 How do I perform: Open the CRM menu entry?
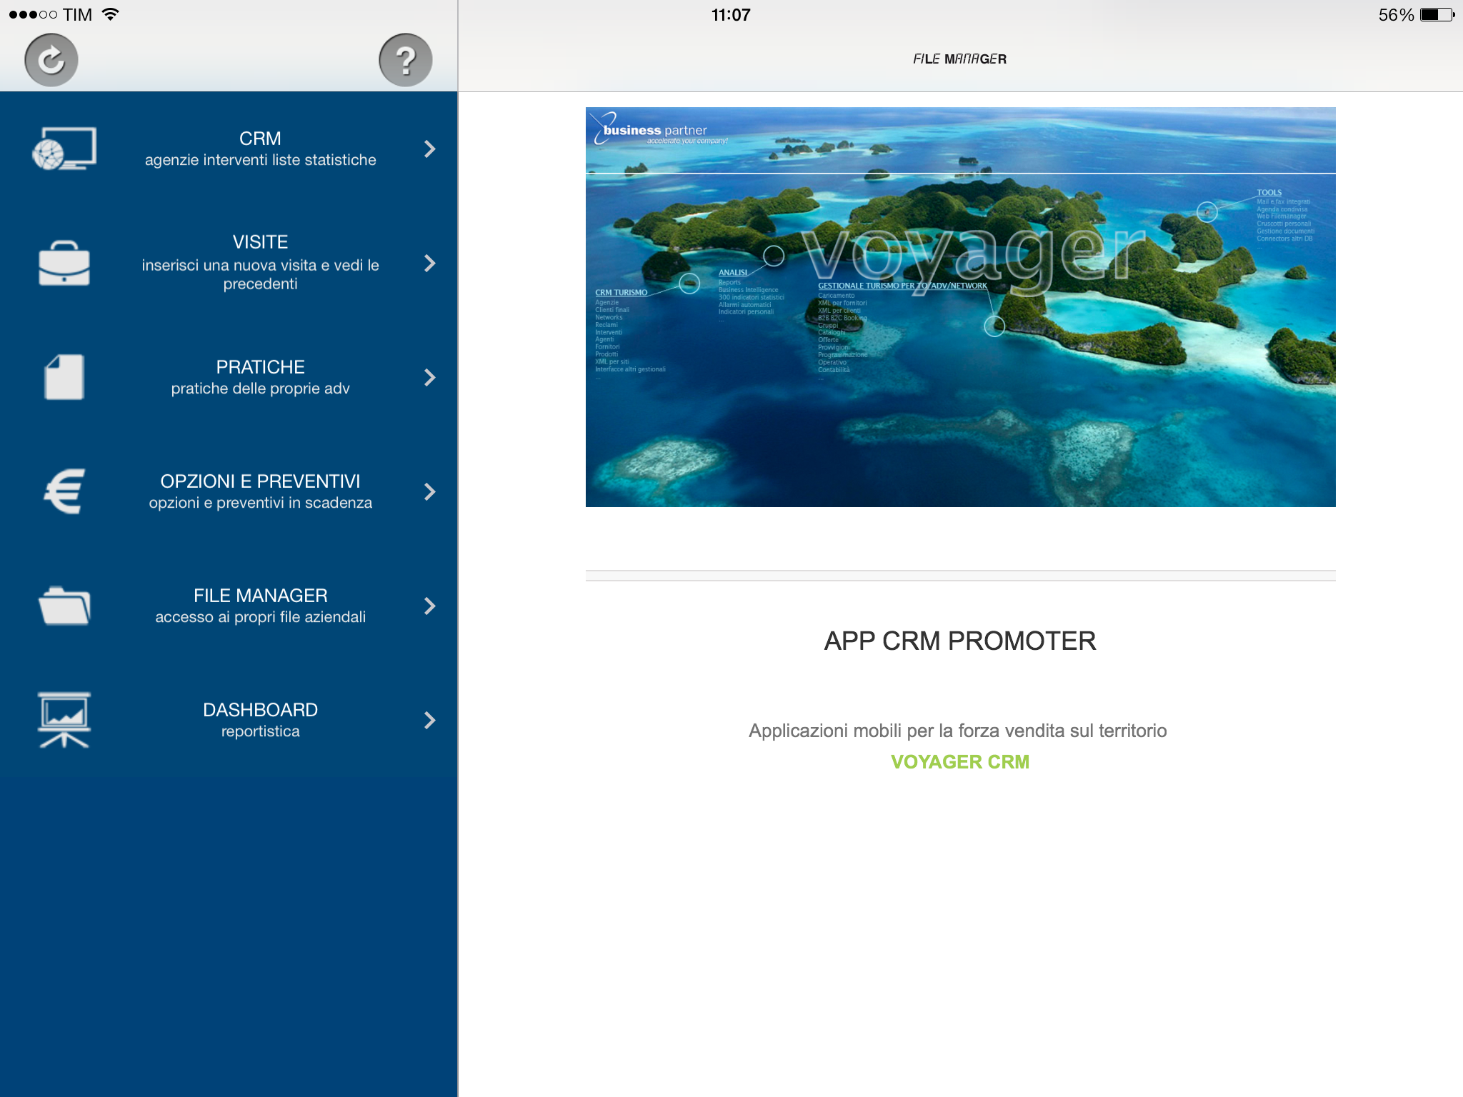(x=229, y=149)
